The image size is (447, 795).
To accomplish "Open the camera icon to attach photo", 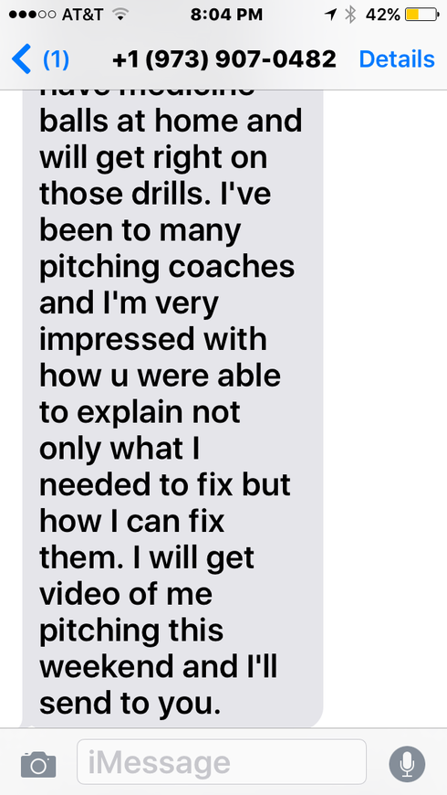I will pos(38,765).
